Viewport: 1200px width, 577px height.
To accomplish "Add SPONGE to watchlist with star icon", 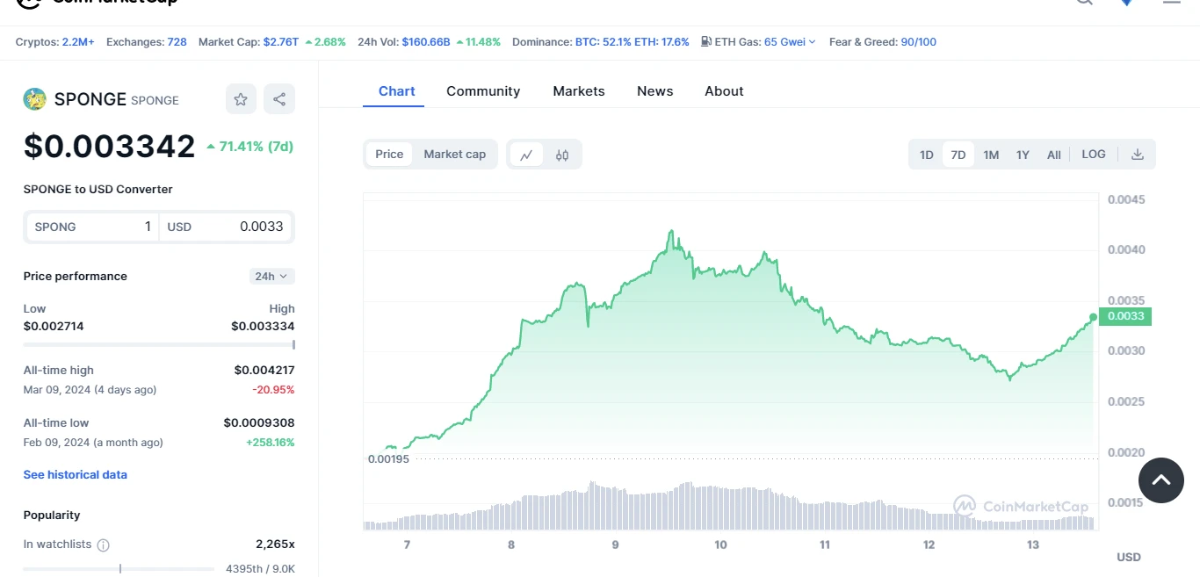I will coord(241,99).
